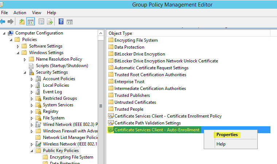Expand the Event Log node arrow

pyautogui.click(x=32, y=92)
